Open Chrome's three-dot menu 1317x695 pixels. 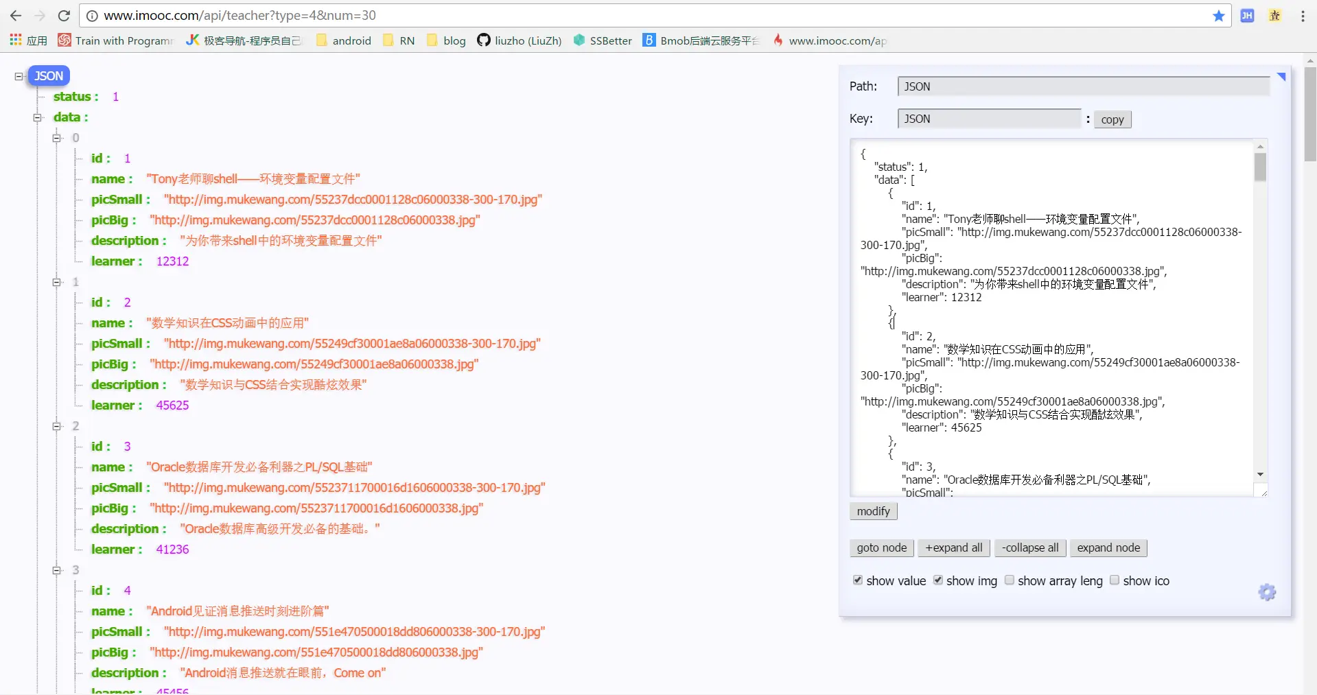coord(1303,15)
